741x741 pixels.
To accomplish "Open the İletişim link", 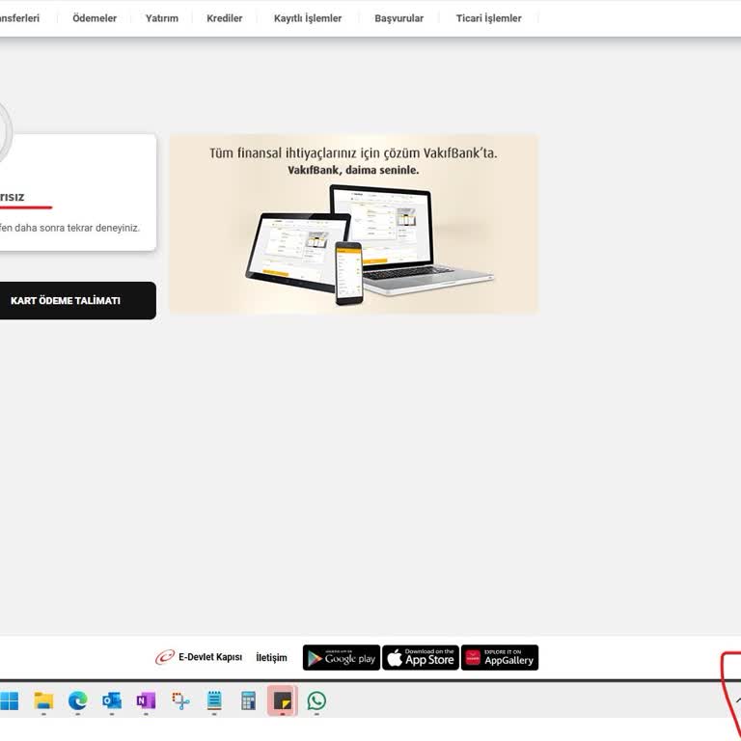I will [272, 658].
